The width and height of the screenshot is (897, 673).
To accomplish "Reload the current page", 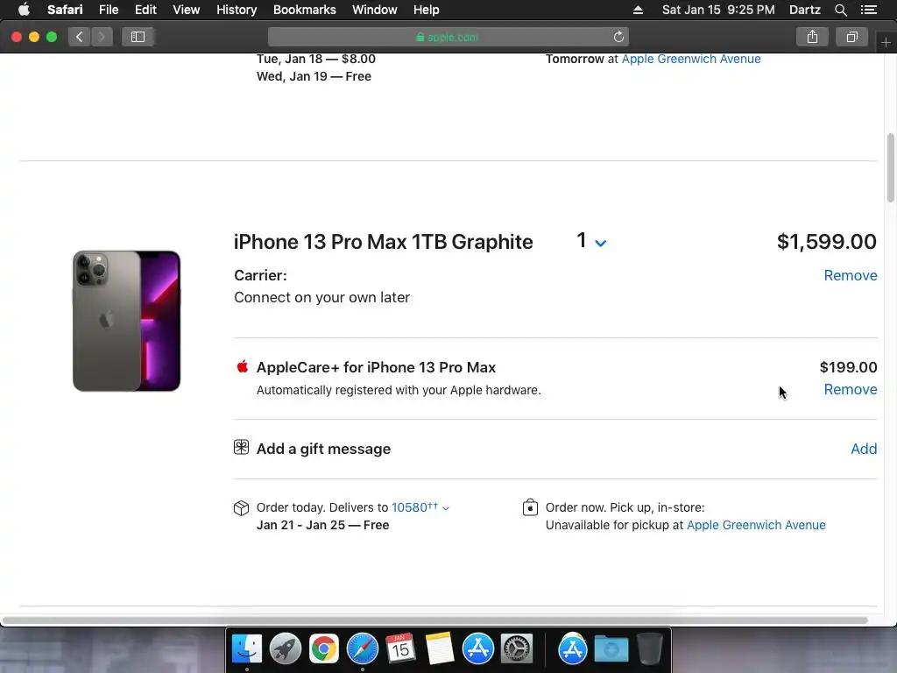I will click(618, 37).
